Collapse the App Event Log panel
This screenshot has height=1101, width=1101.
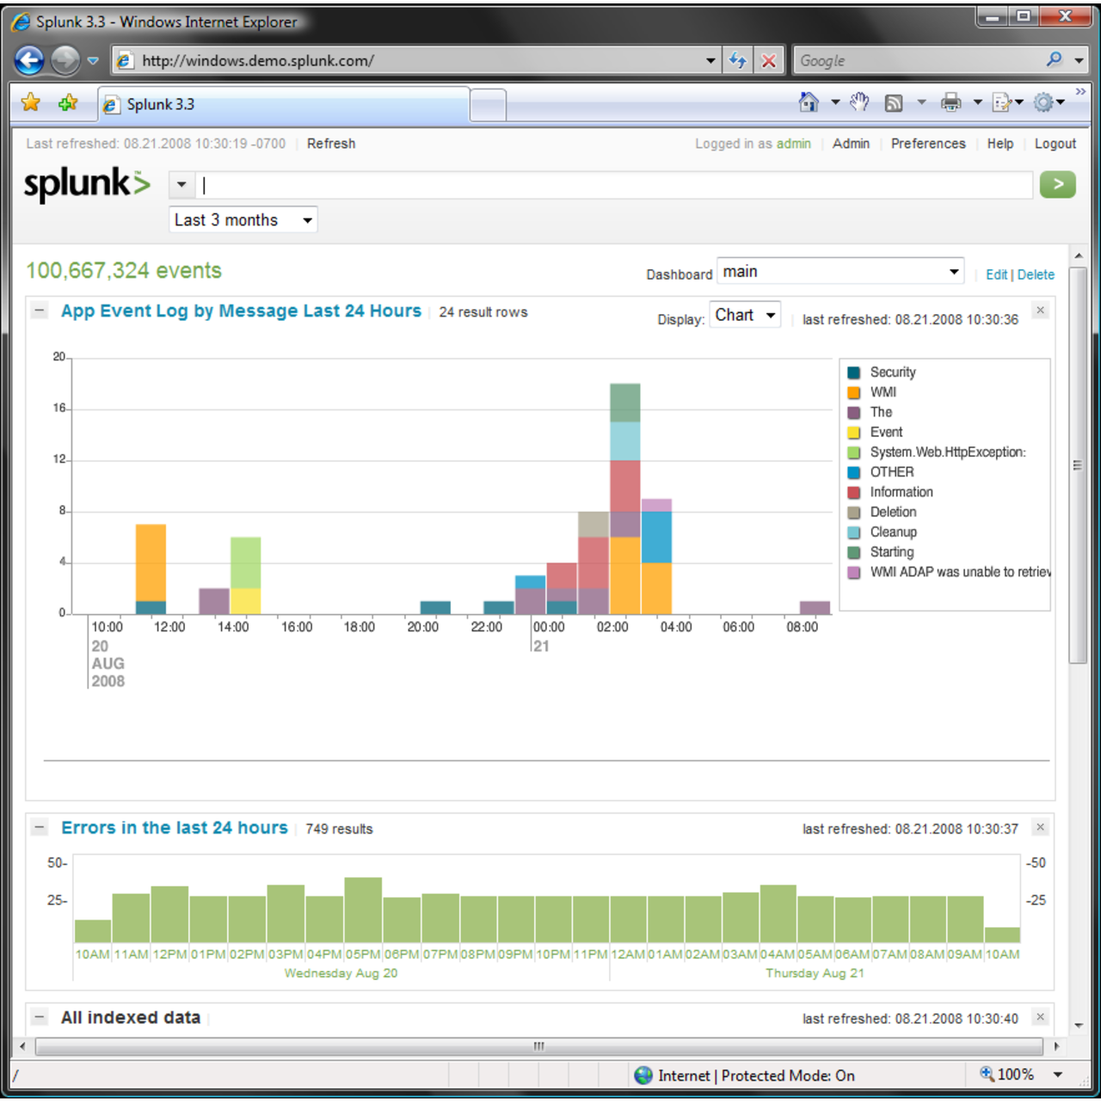39,310
